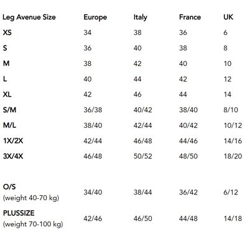Click the S/M size row label

point(9,110)
